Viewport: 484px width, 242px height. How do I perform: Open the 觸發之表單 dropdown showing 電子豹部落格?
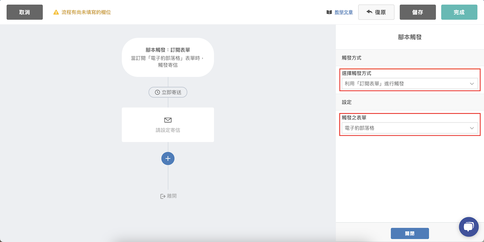point(410,128)
